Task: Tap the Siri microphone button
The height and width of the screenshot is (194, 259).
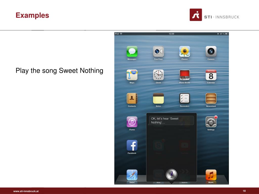Action: pyautogui.click(x=171, y=175)
